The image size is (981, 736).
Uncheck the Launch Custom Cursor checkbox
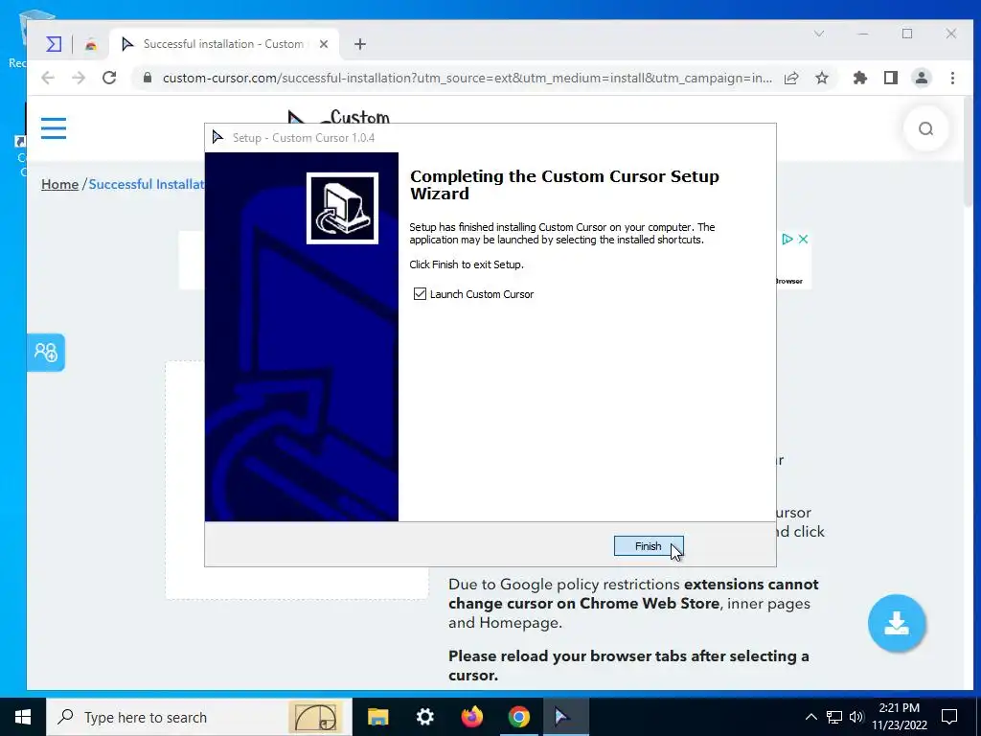pos(420,293)
